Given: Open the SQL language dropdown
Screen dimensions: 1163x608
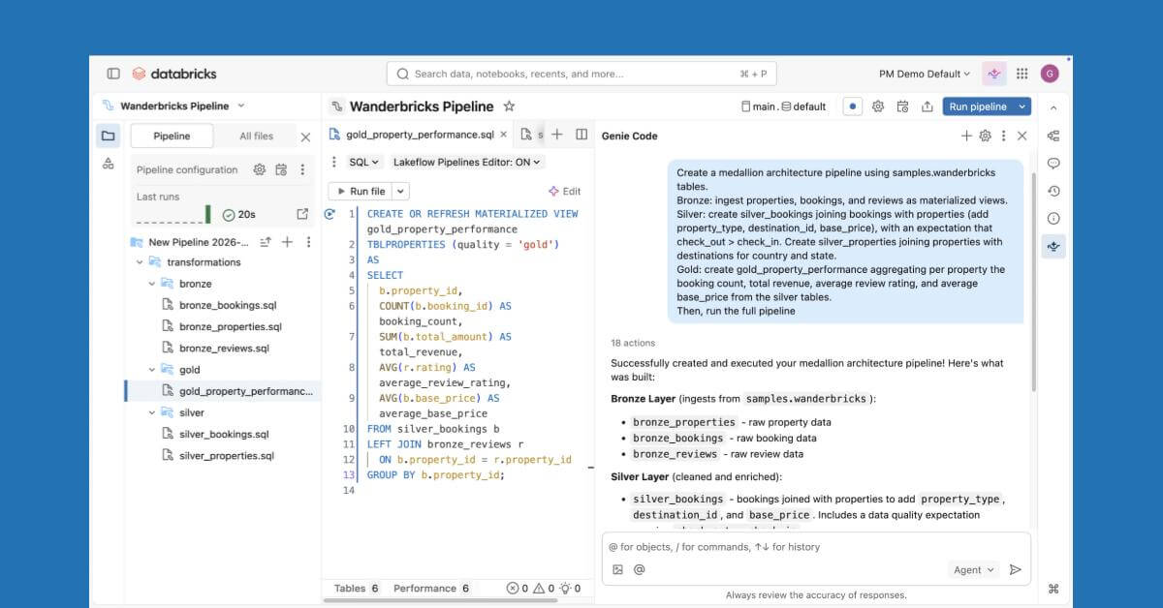Looking at the screenshot, I should (362, 162).
